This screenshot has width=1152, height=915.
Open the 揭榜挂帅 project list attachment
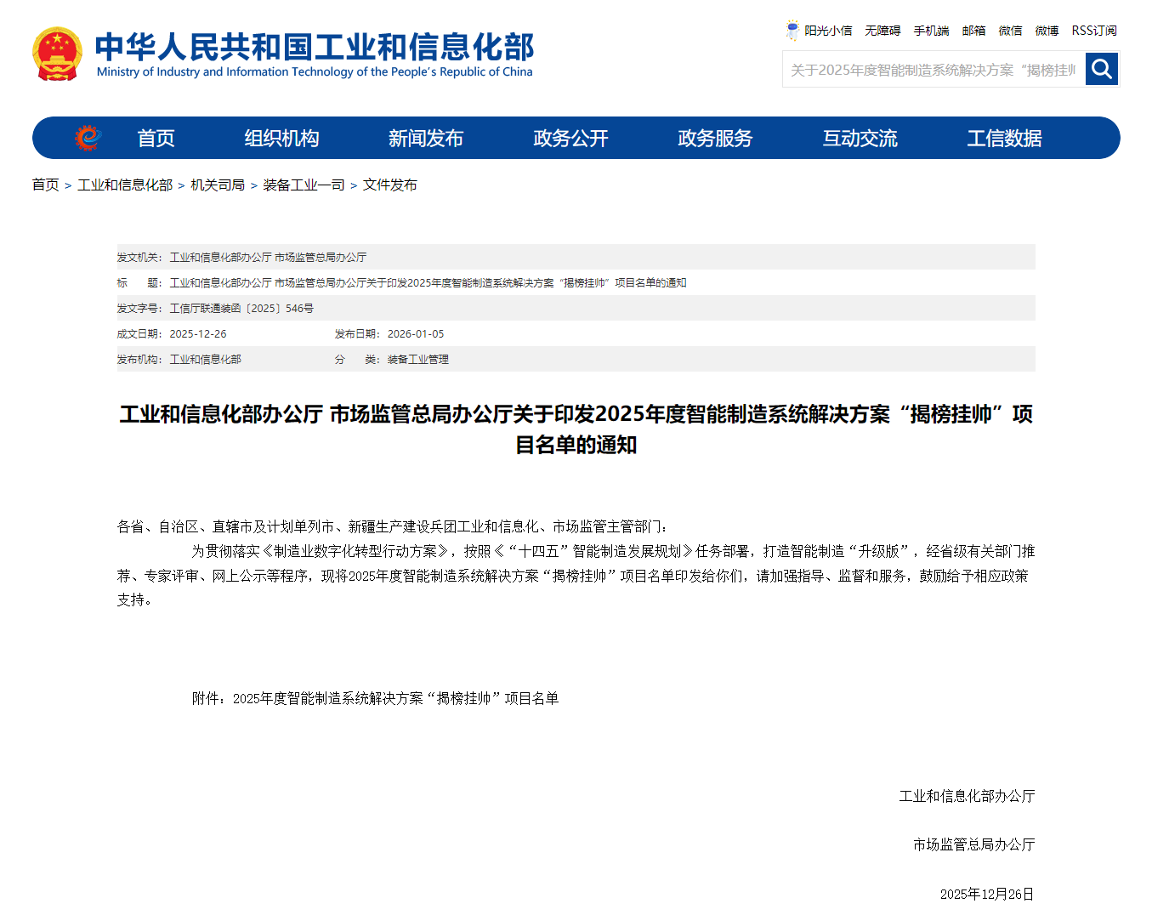coord(395,698)
